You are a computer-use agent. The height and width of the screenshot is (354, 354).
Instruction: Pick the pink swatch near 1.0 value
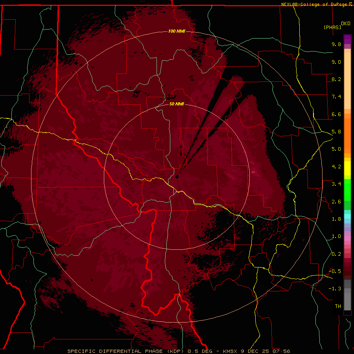pos(347,238)
